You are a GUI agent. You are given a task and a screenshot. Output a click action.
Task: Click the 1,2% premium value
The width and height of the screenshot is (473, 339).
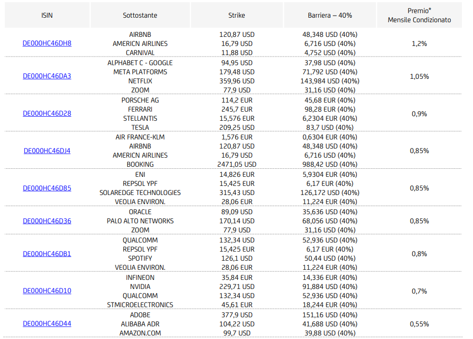click(419, 44)
